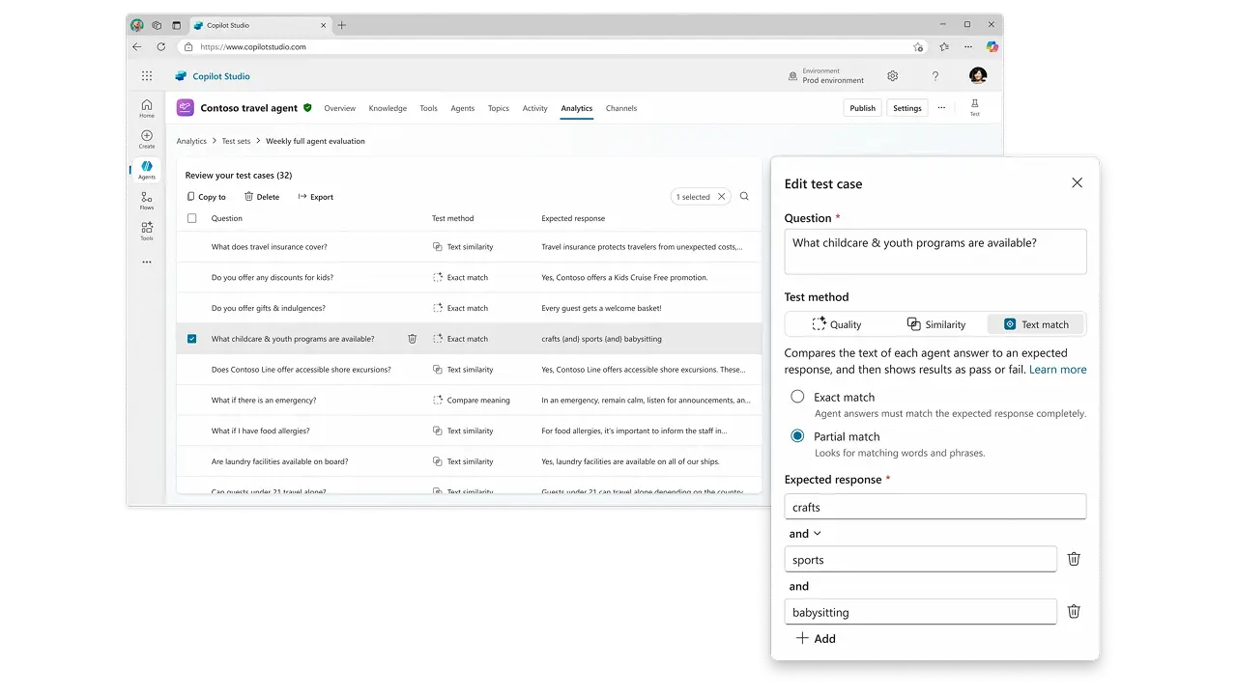Select Exact match radio option
The height and width of the screenshot is (695, 1237).
[x=797, y=397]
